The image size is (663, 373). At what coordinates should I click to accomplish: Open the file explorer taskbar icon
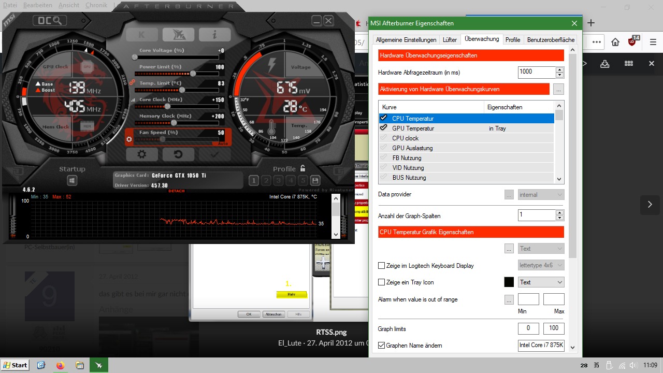click(79, 365)
